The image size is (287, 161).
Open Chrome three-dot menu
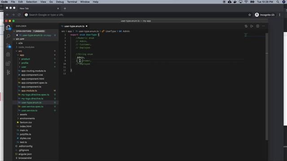click(x=279, y=15)
